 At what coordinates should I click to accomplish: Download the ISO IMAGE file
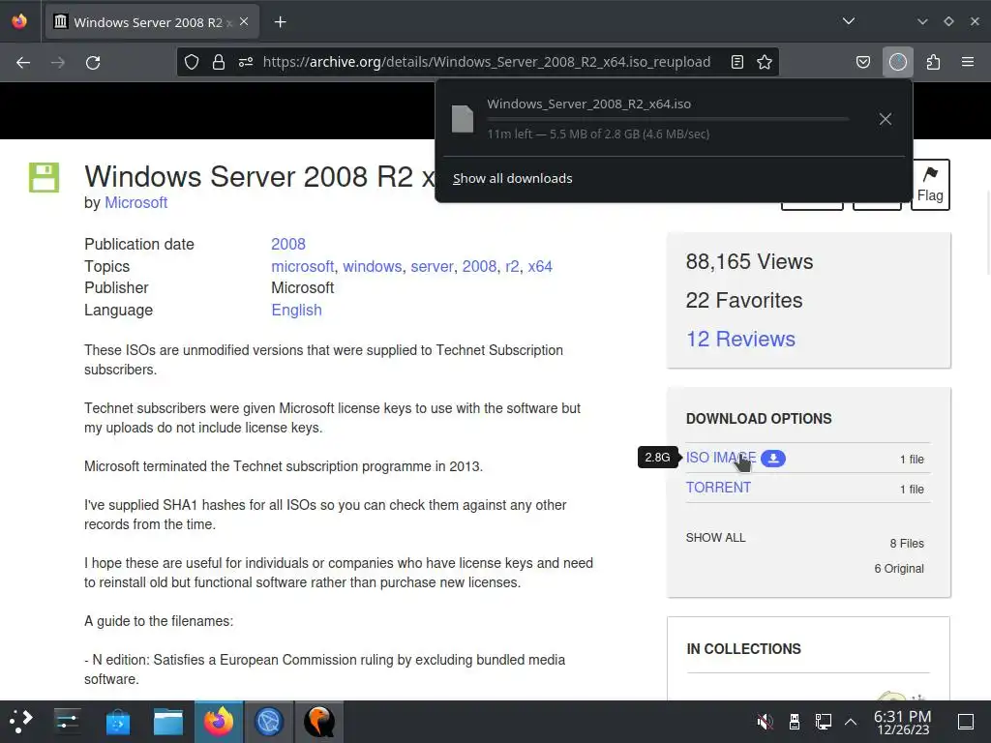pyautogui.click(x=720, y=458)
